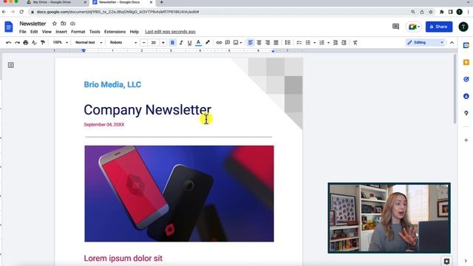Select Center align
This screenshot has width=473, height=266.
point(259,43)
